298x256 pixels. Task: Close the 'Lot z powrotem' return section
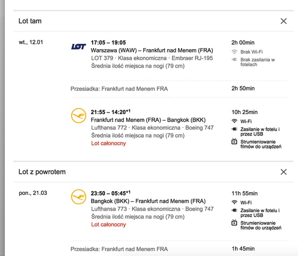point(283,172)
